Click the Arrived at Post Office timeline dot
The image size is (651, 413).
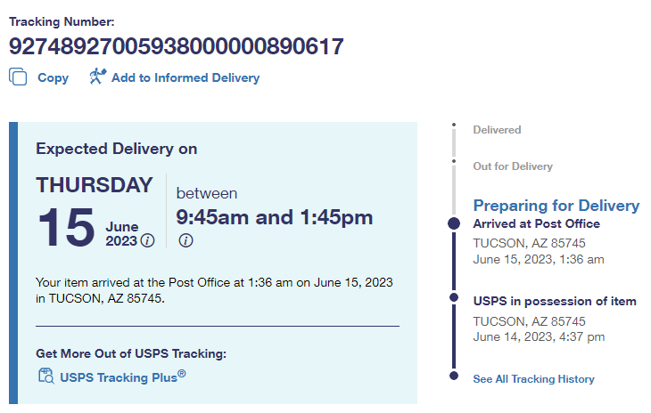pos(454,223)
